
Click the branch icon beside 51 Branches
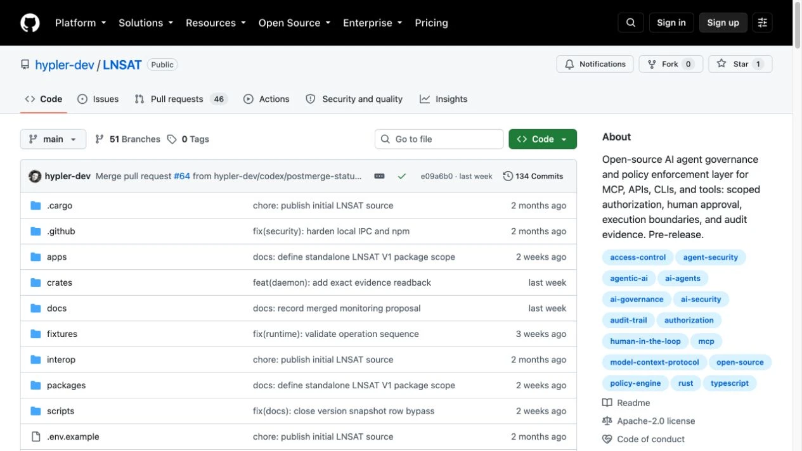100,139
